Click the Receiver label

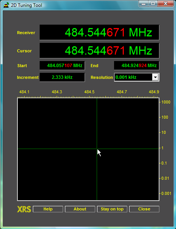coord(26,33)
